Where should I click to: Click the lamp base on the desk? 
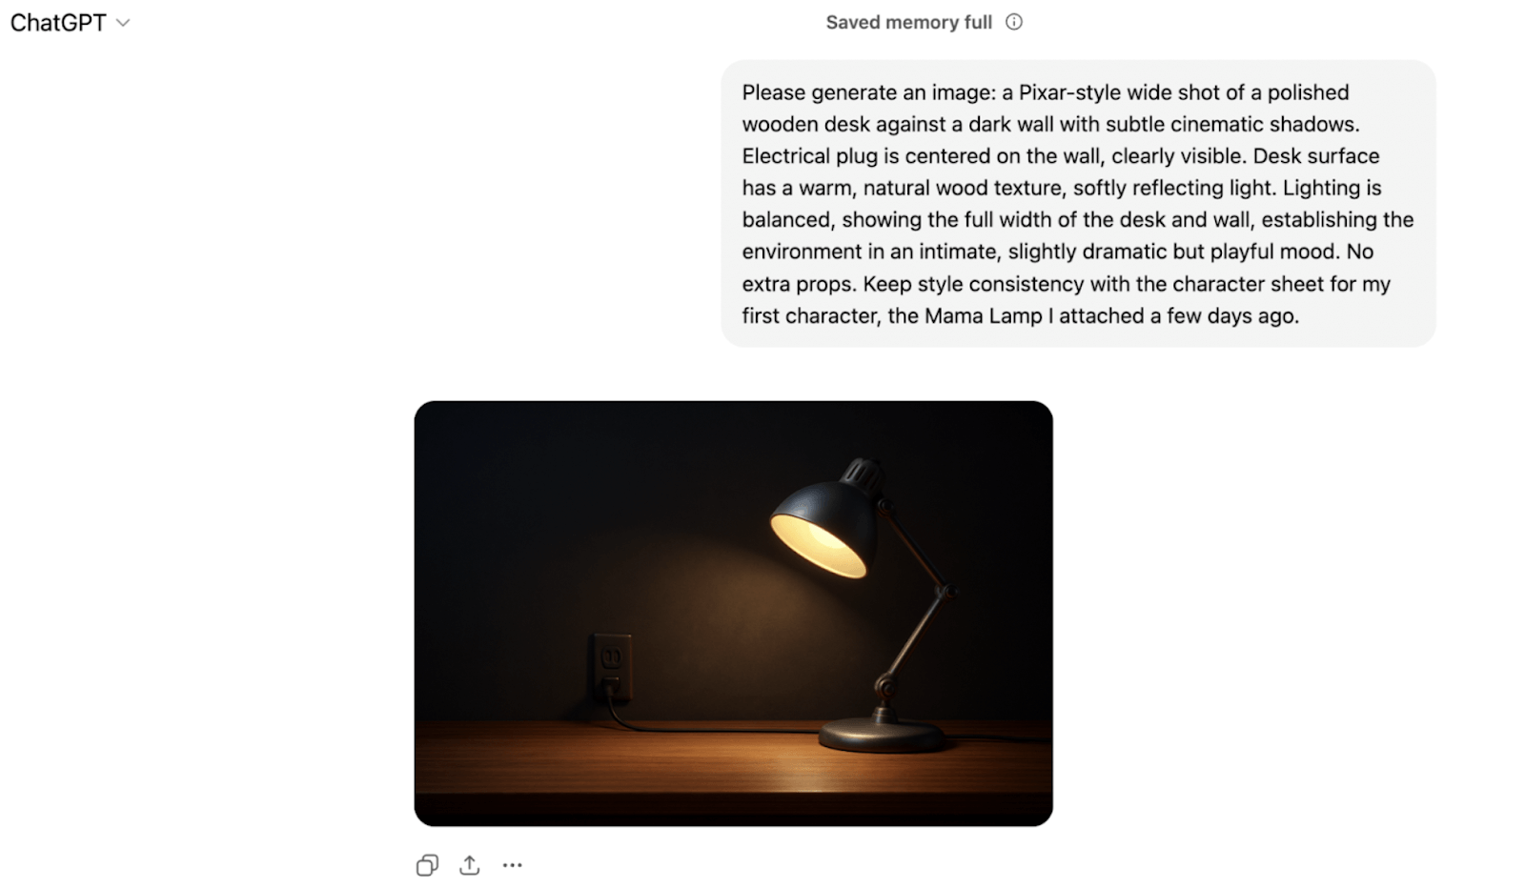point(882,735)
